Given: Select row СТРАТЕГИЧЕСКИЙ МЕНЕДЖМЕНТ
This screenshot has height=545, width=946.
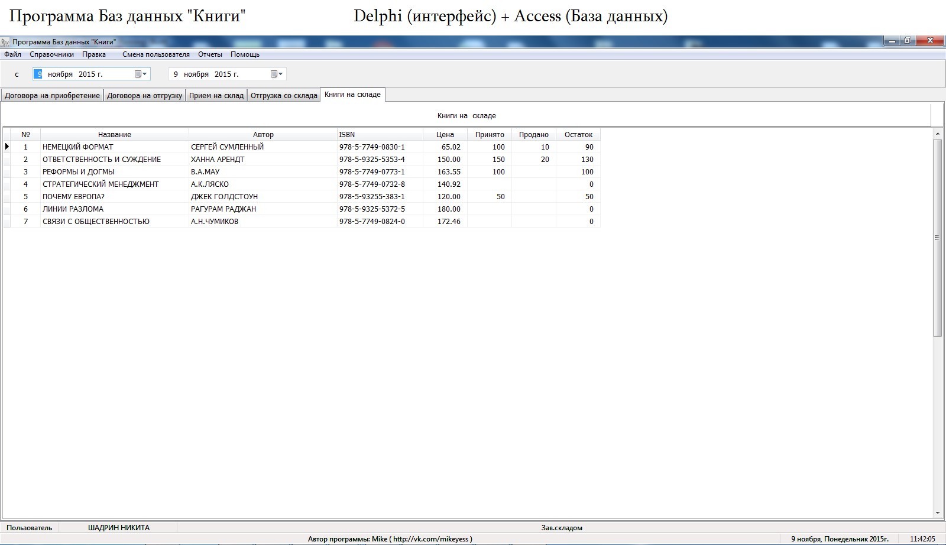Looking at the screenshot, I should coord(302,184).
